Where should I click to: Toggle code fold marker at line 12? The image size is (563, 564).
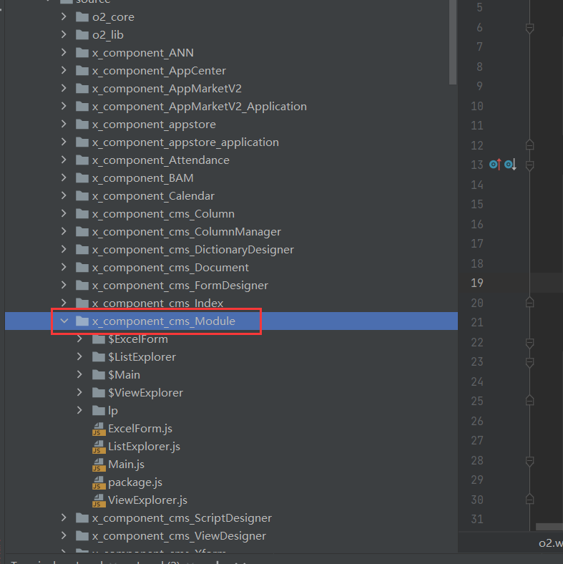coord(529,145)
